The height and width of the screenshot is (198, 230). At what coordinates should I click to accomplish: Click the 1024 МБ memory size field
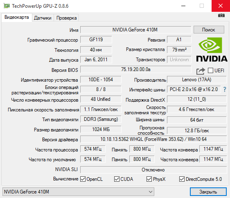point(101,129)
